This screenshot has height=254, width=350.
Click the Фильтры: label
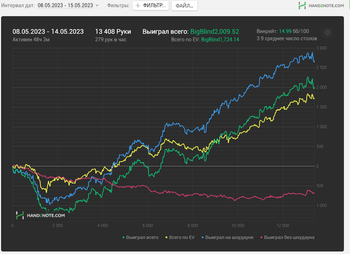pyautogui.click(x=118, y=6)
